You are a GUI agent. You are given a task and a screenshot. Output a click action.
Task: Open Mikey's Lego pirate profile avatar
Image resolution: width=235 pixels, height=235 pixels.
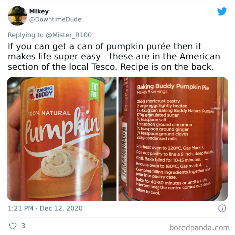[17, 16]
